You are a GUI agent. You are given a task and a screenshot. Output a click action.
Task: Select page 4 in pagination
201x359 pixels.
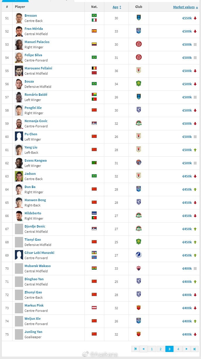click(178, 349)
